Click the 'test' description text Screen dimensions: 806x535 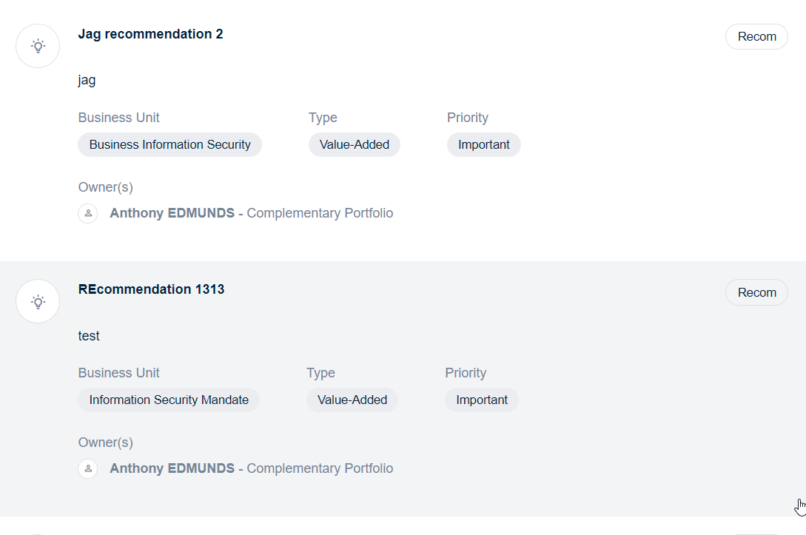[x=89, y=336]
